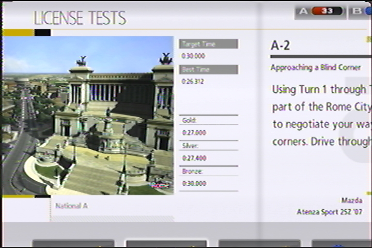Click the Target Time header
Image resolution: width=372 pixels, height=248 pixels.
point(208,44)
